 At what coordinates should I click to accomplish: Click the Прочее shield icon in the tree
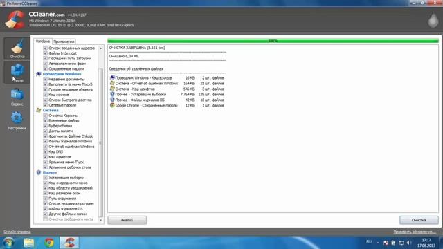[39, 172]
